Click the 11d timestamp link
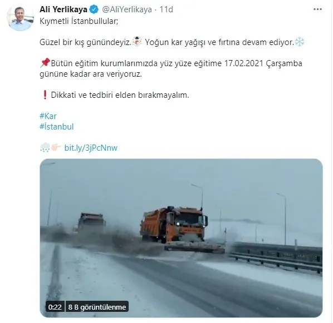This screenshot has height=323, width=333. click(x=166, y=9)
